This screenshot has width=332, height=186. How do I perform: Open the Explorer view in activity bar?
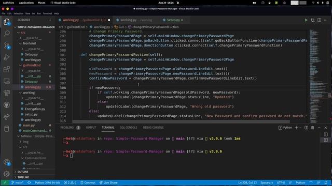coord(7,22)
